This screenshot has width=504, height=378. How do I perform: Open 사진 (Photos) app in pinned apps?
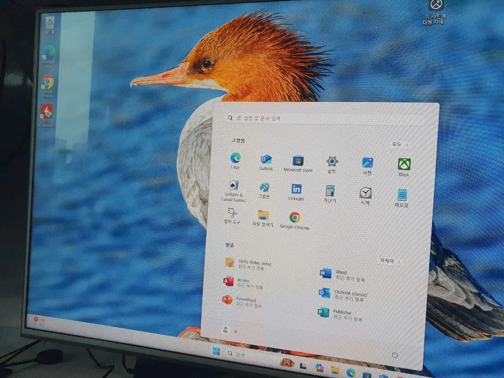(x=367, y=166)
